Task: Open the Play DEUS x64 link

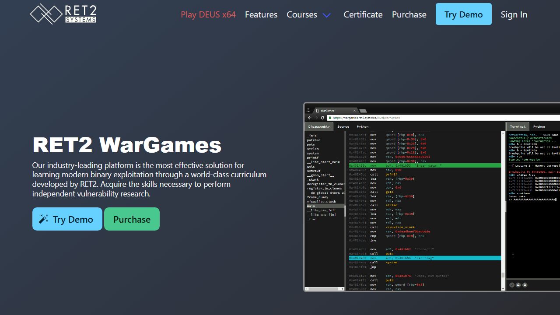Action: [x=208, y=14]
